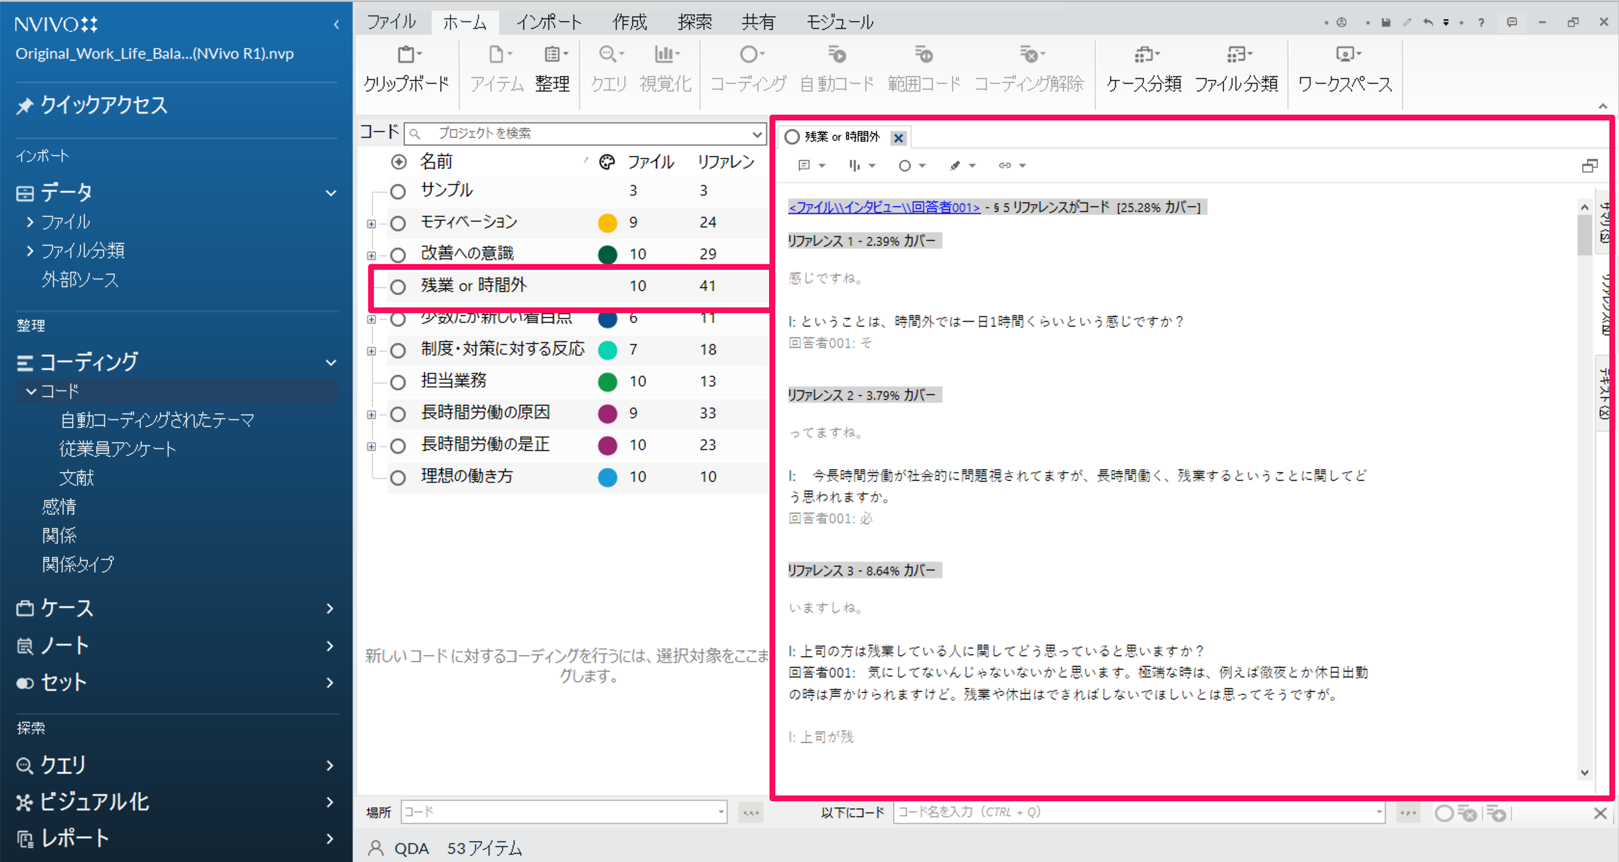Expand the ケース navigation section
The image size is (1619, 862).
coord(329,608)
